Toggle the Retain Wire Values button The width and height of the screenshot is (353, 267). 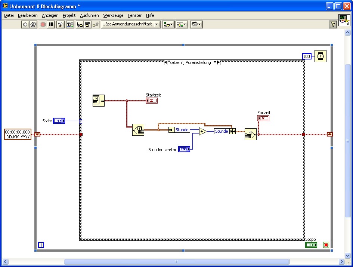click(70, 24)
